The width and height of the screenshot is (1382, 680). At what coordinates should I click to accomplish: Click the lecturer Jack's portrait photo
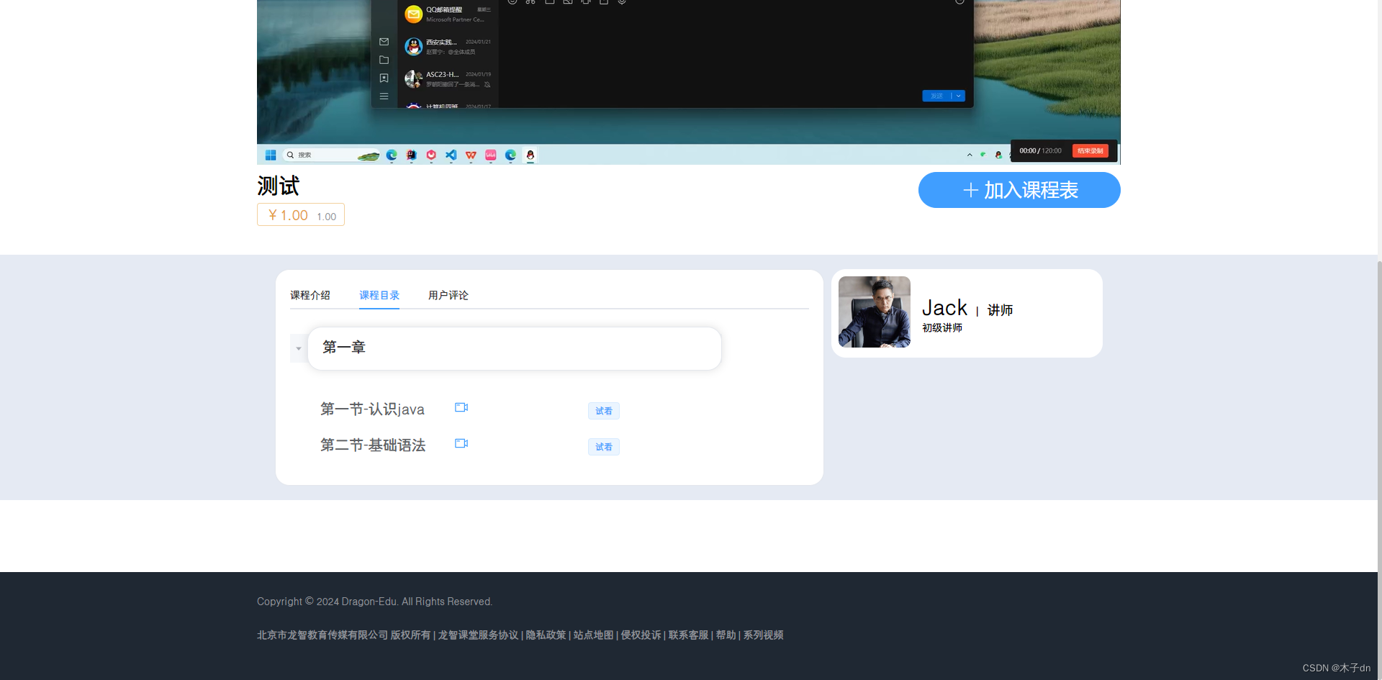[x=875, y=312]
